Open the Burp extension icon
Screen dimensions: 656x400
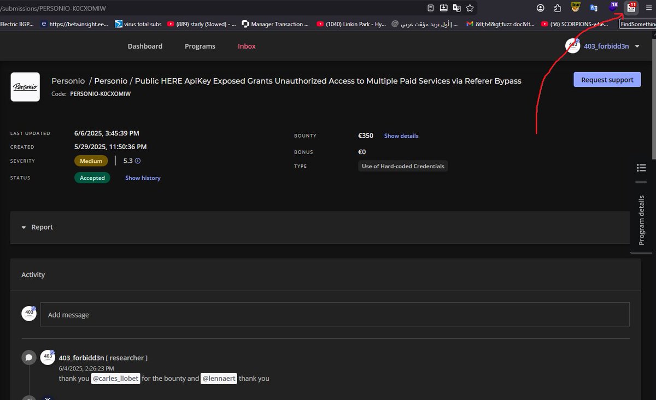[x=576, y=7]
